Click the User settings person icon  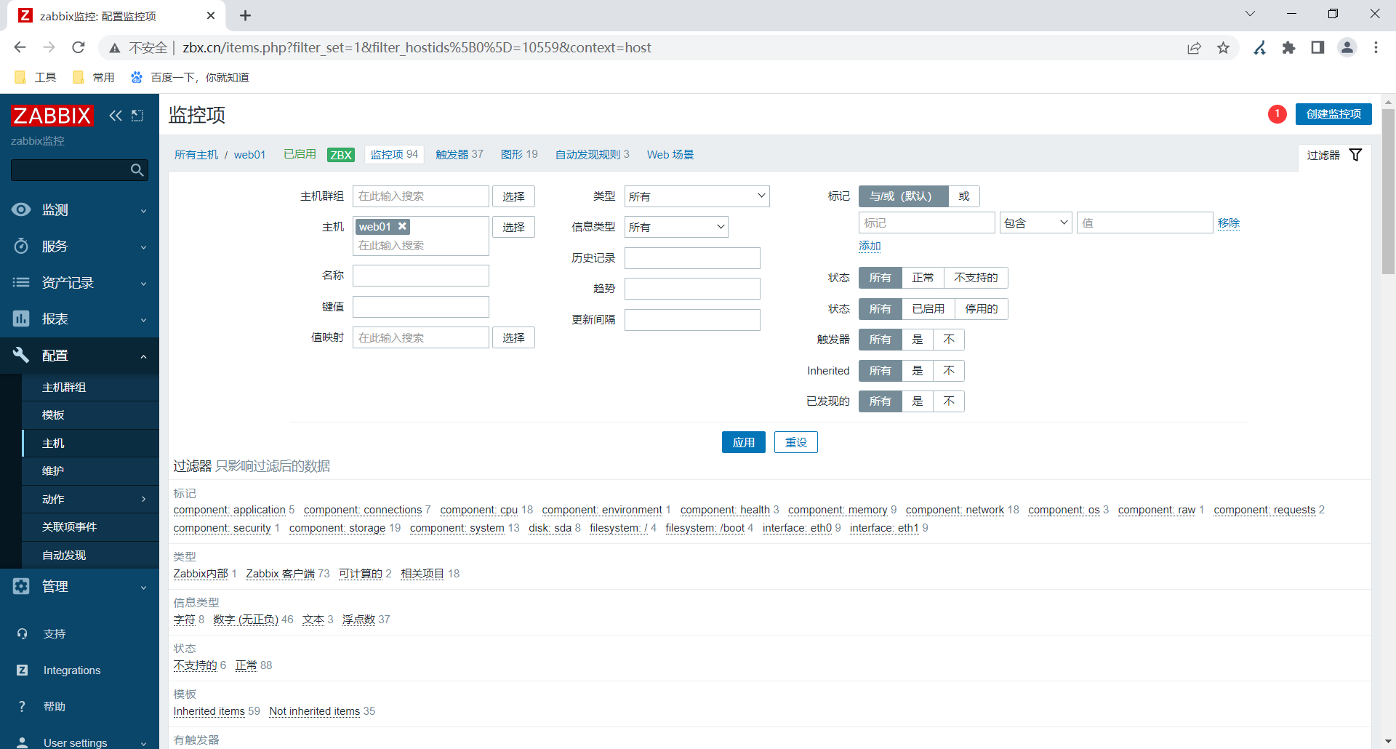[22, 742]
